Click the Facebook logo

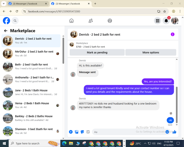click(6, 21)
